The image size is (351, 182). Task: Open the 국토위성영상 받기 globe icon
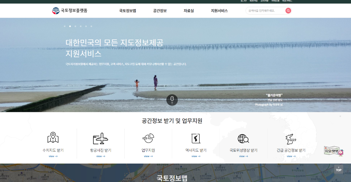coord(243,138)
